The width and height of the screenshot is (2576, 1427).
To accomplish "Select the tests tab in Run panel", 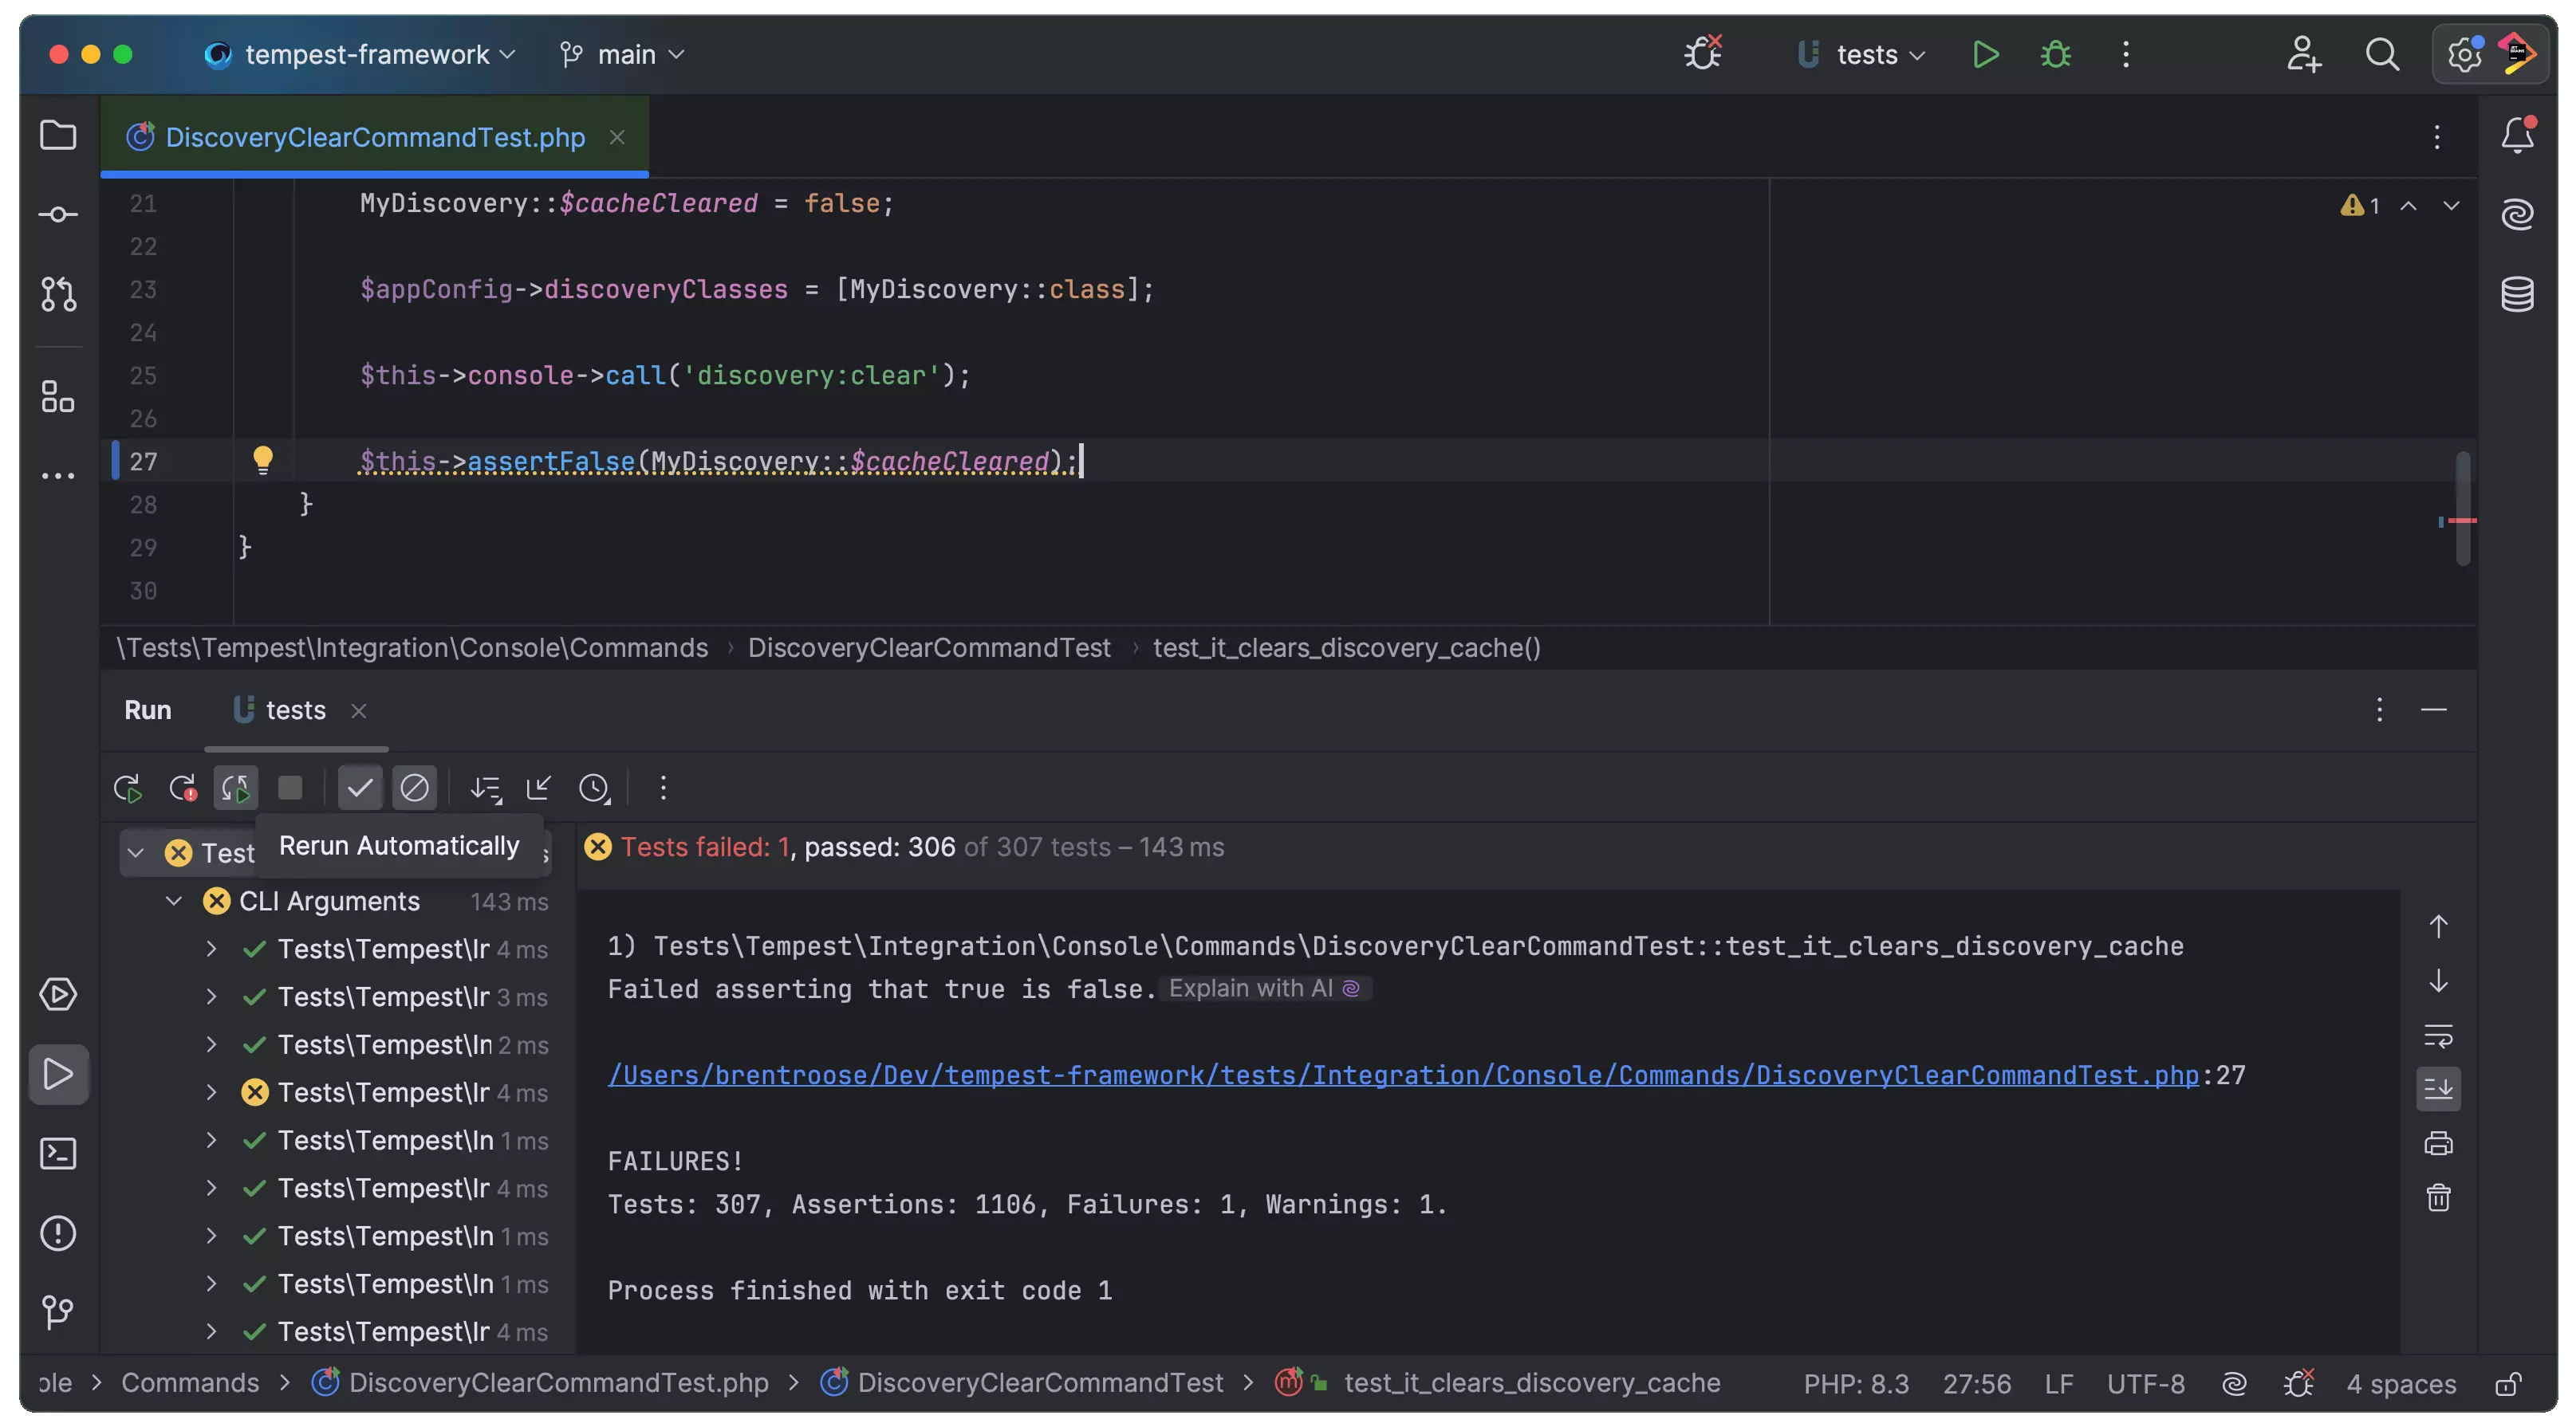I will 294,710.
